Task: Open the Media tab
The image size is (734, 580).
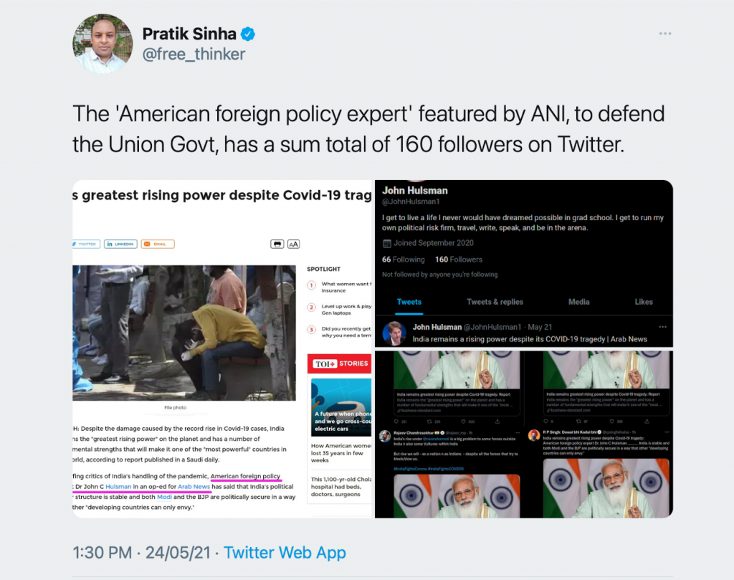Action: coord(578,302)
